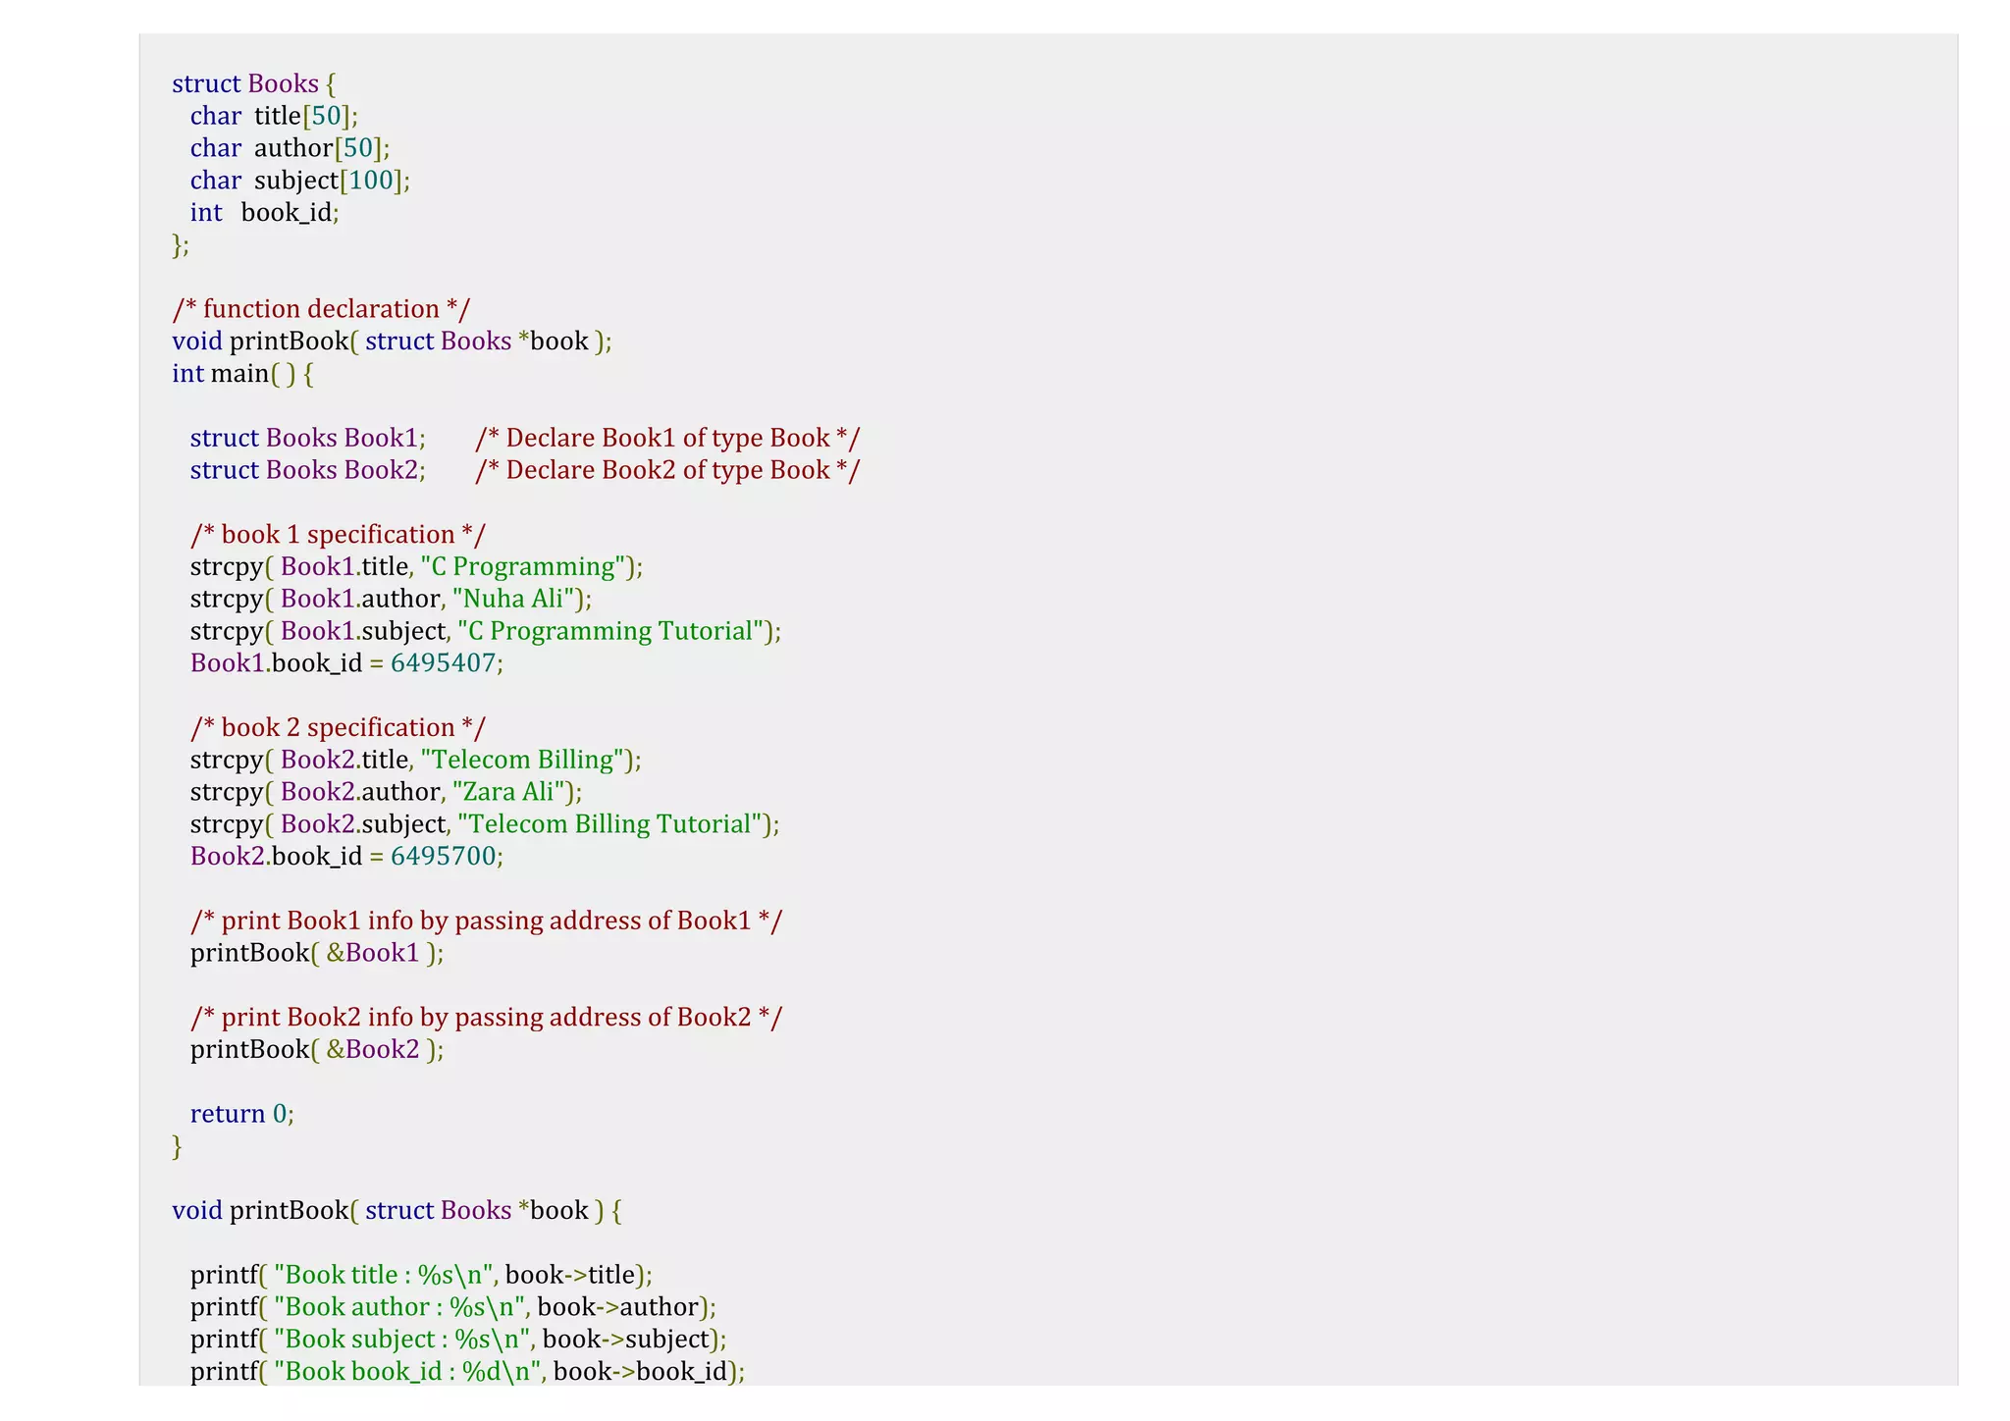The height and width of the screenshot is (1421, 2010).
Task: Click the 'int main( ) {' line
Action: (242, 374)
